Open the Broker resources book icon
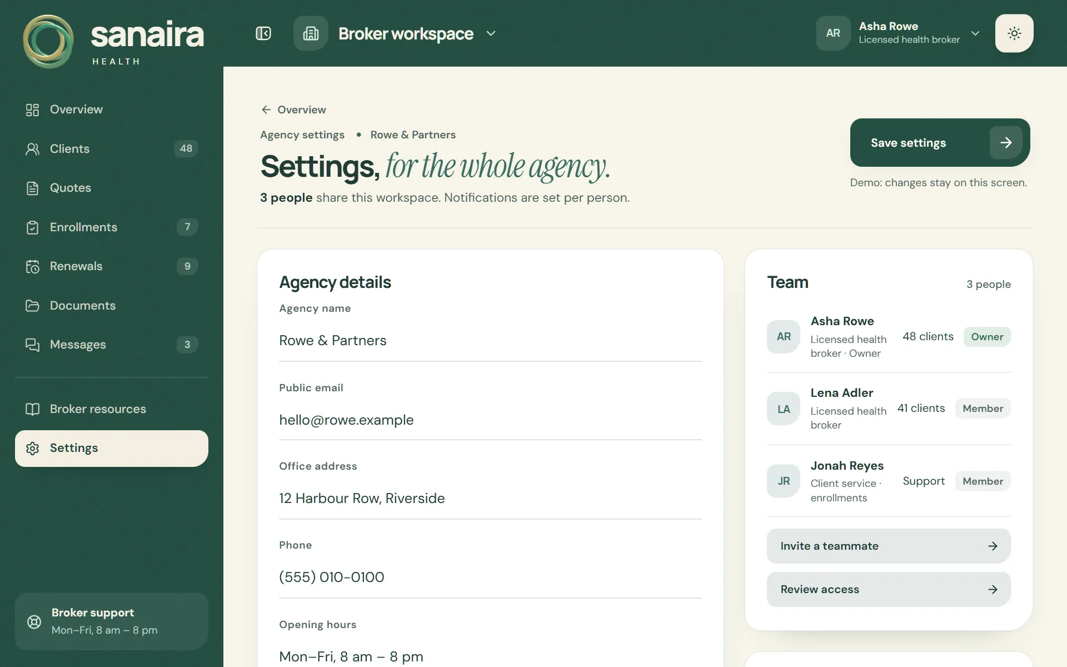Image resolution: width=1067 pixels, height=667 pixels. [32, 409]
